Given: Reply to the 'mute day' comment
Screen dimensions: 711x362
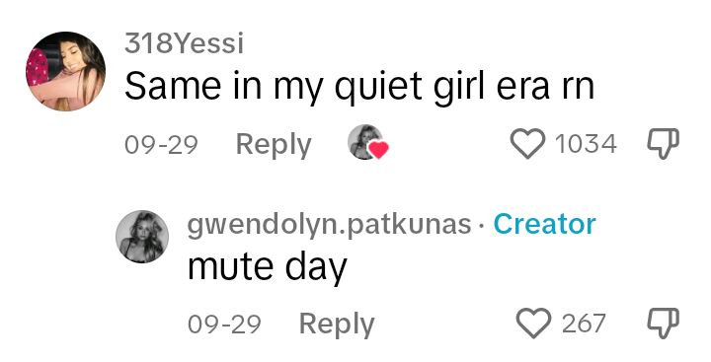Looking at the screenshot, I should tap(337, 325).
